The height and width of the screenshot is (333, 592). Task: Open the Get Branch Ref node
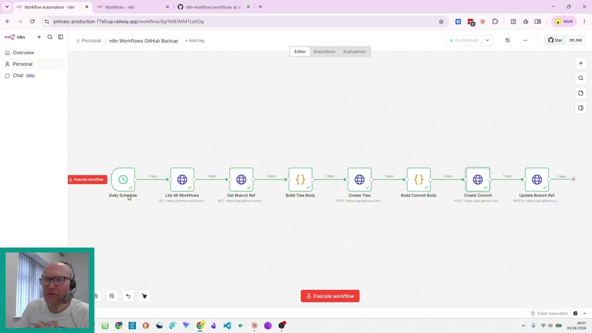pyautogui.click(x=241, y=179)
